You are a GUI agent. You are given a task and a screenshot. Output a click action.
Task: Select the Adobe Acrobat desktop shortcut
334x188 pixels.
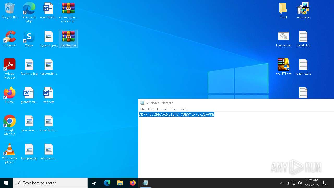(x=10, y=69)
